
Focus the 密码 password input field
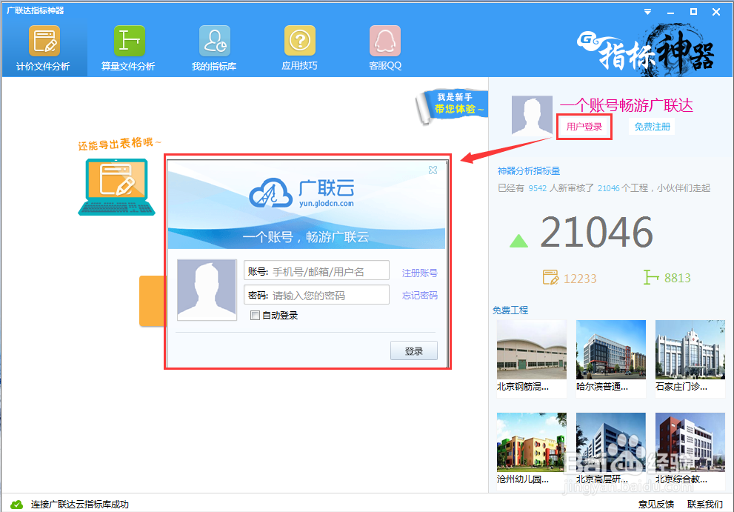coord(316,295)
